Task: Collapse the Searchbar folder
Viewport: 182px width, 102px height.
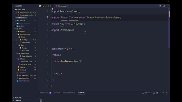Action: (17, 54)
